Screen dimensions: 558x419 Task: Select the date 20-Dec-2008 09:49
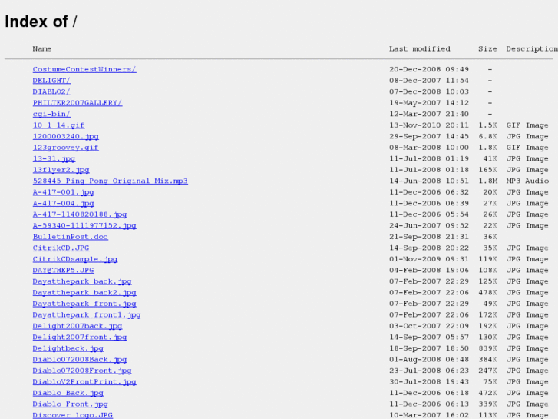click(x=429, y=69)
